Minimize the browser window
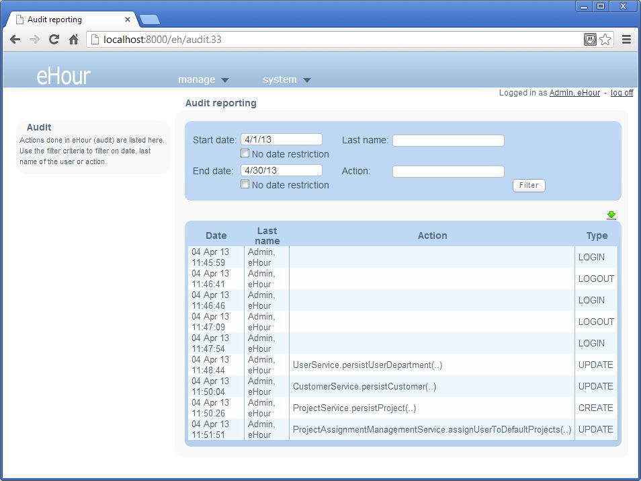This screenshot has width=641, height=481. click(584, 6)
